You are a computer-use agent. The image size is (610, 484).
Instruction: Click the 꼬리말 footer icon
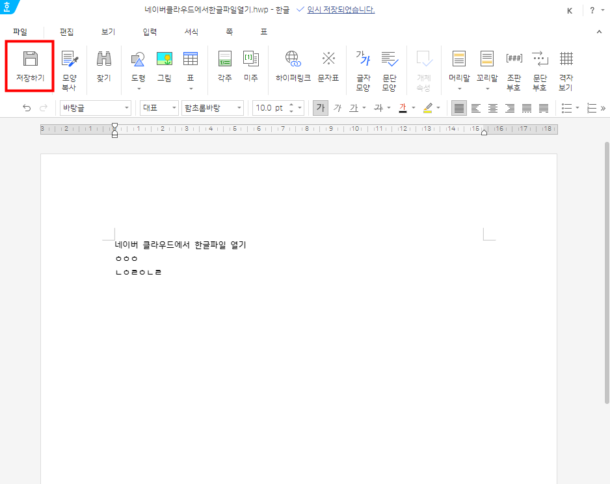tap(487, 59)
